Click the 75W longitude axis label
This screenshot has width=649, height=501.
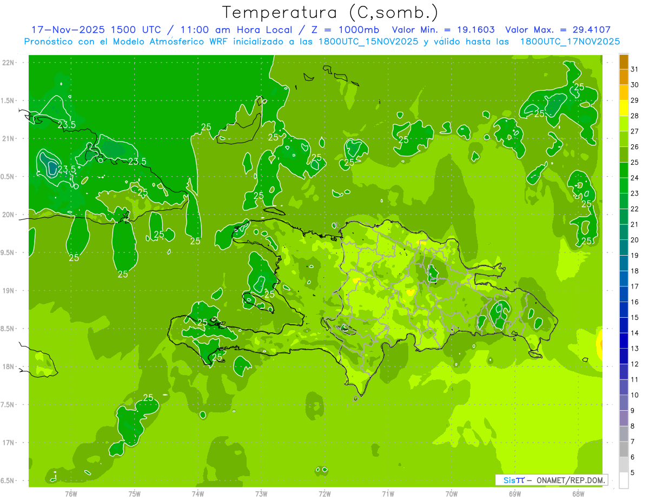(x=135, y=493)
